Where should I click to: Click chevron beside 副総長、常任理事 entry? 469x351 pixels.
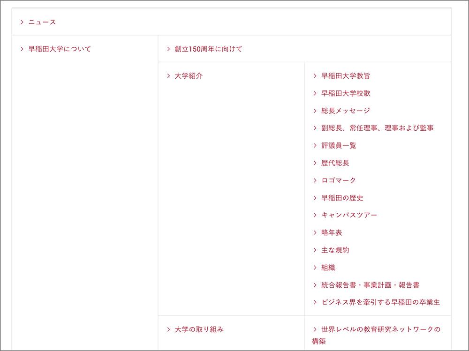315,128
